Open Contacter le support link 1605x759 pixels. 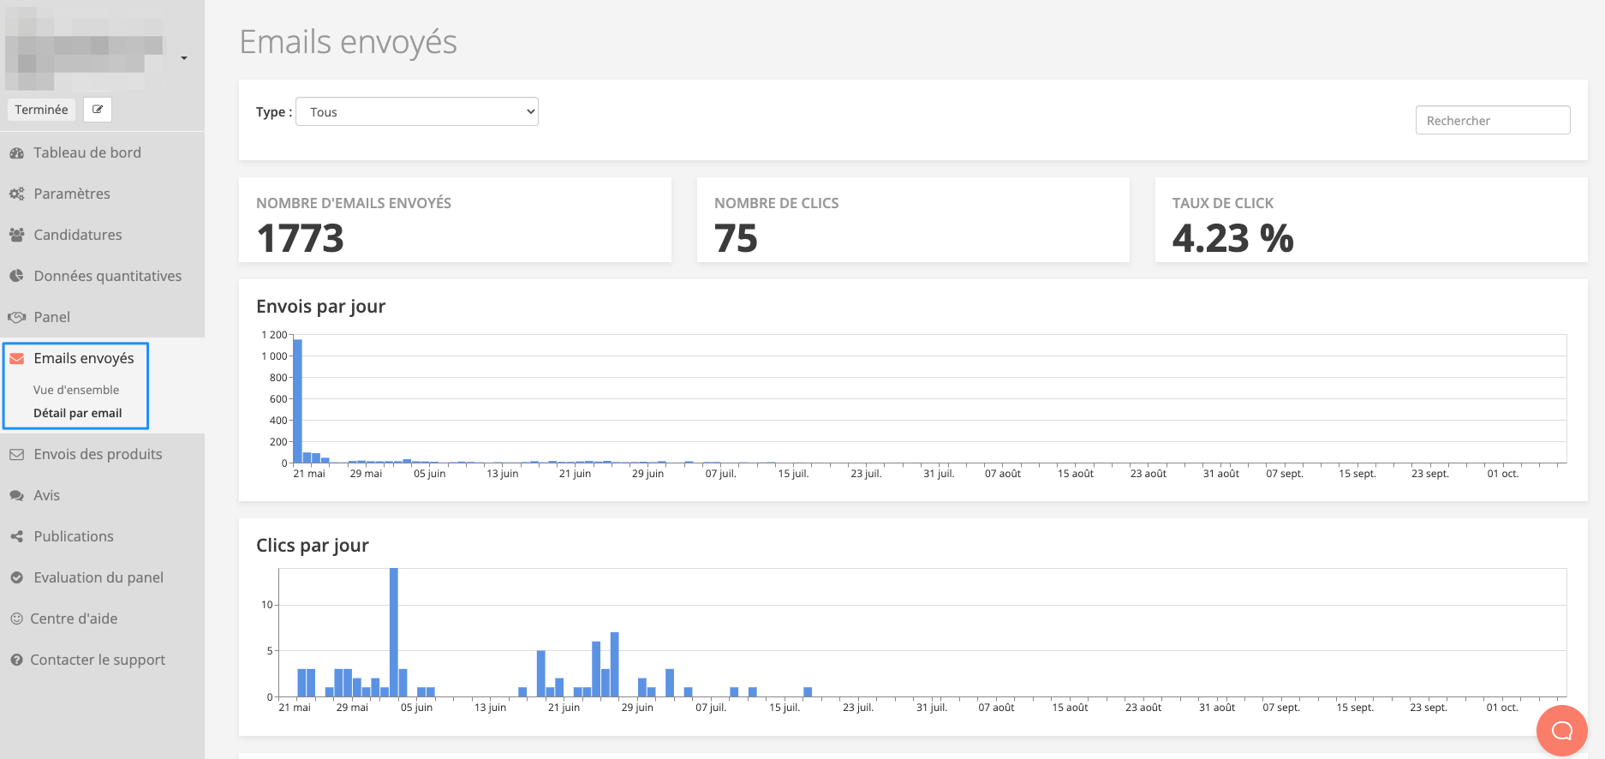point(98,660)
